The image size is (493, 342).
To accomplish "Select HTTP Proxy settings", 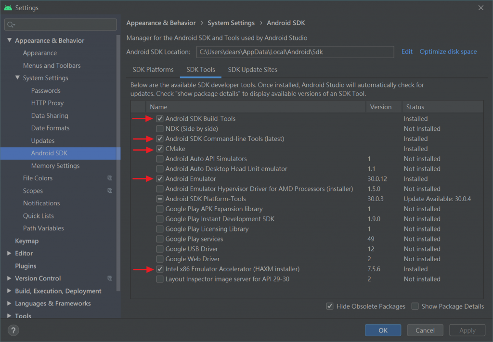I will (48, 103).
